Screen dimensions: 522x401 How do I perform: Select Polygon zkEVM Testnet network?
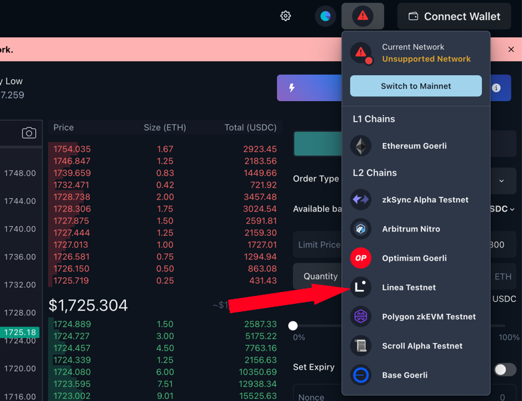[x=415, y=317]
